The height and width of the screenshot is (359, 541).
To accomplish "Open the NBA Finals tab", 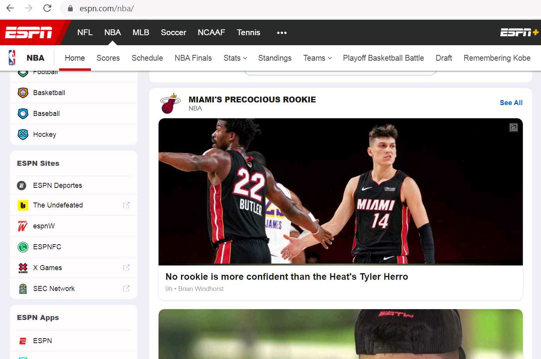I will point(193,58).
